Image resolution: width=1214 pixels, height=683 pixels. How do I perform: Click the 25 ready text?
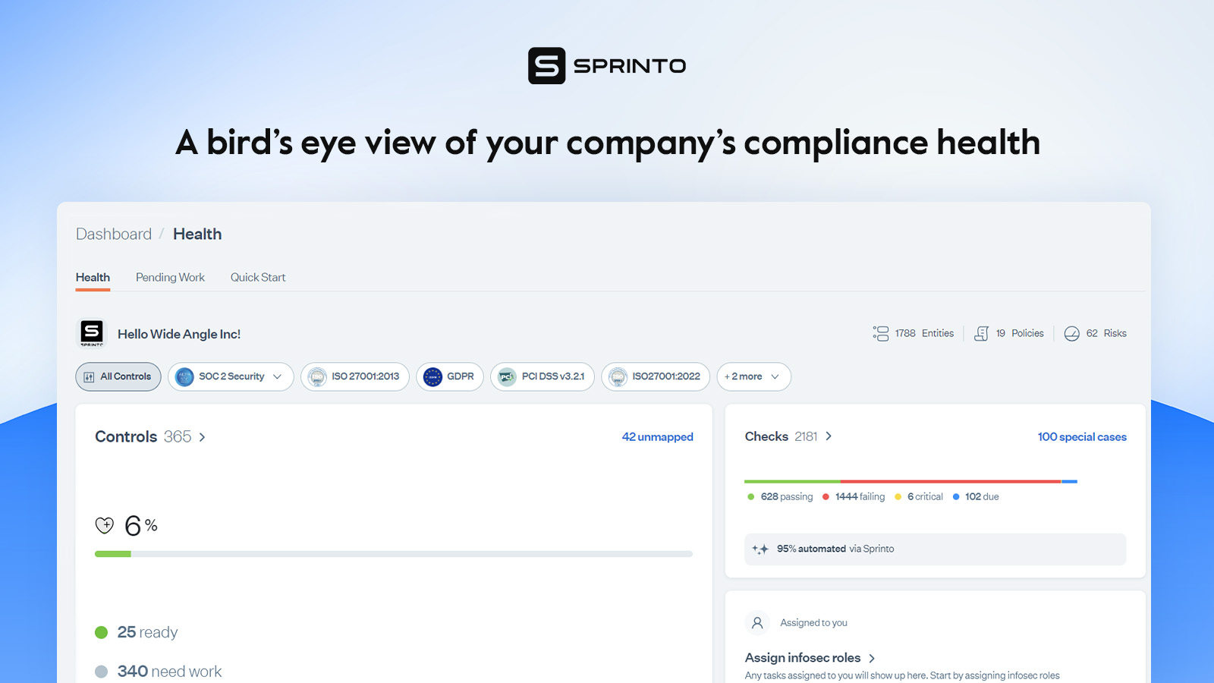coord(147,632)
